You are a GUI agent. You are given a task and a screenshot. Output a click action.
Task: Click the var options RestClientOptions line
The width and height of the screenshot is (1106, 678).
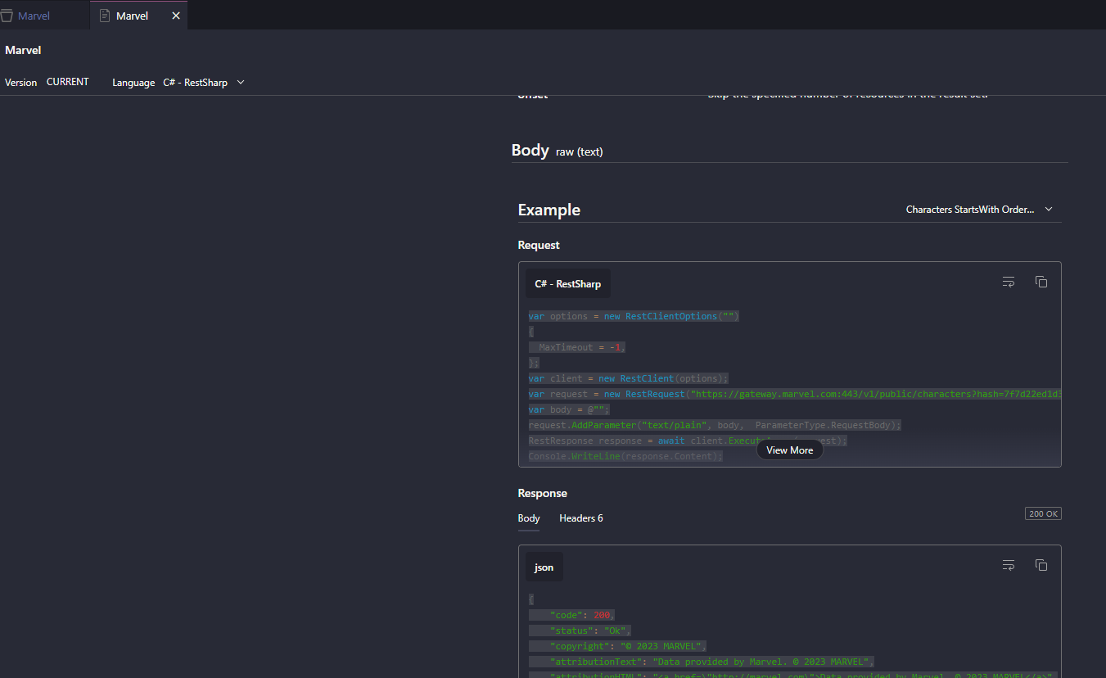634,316
